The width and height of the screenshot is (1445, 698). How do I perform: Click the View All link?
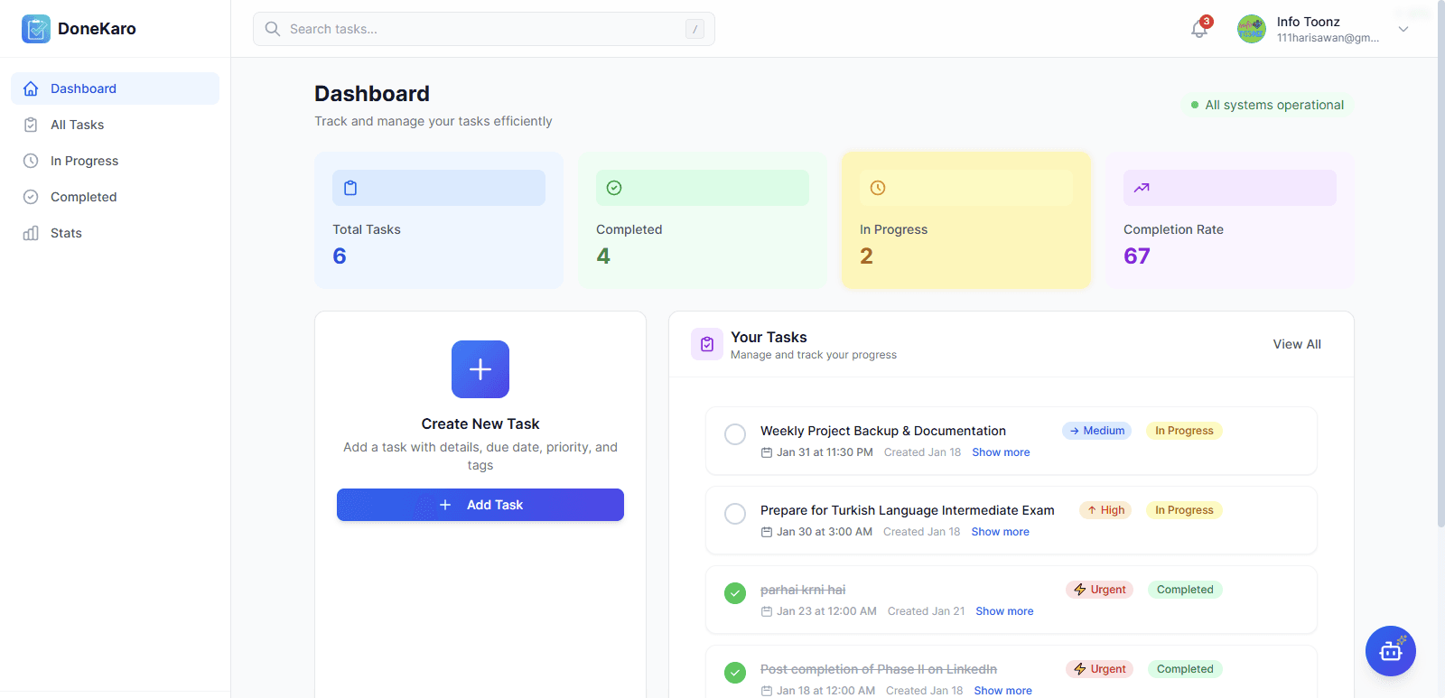point(1297,344)
